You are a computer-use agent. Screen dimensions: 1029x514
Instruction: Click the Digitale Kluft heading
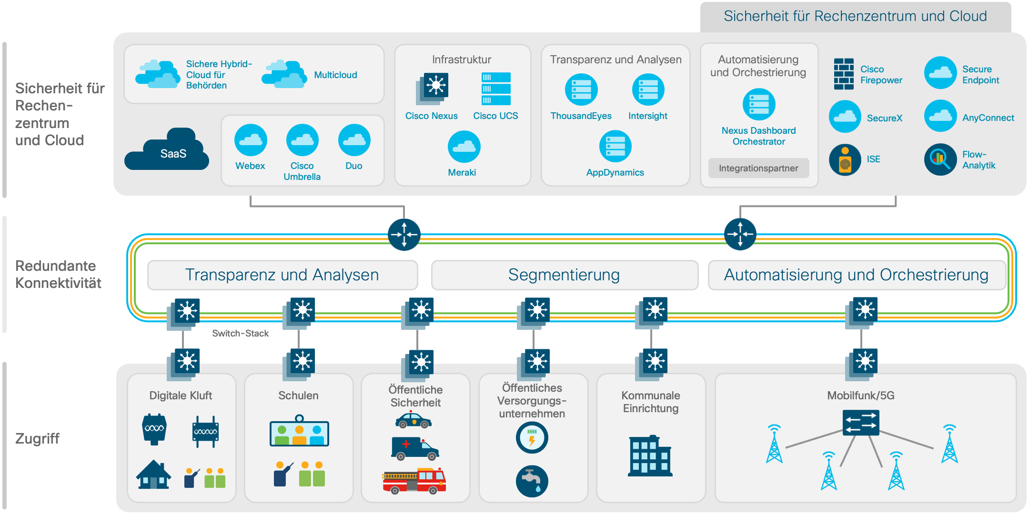(x=181, y=395)
